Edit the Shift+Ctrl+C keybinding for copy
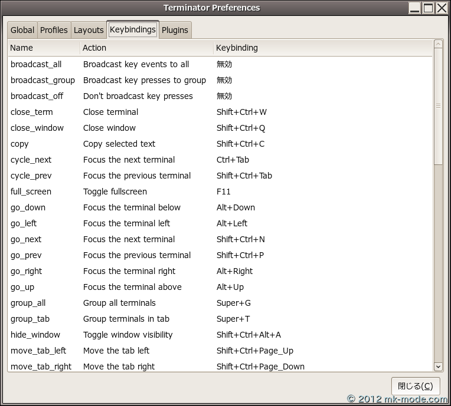The height and width of the screenshot is (406, 451). (240, 144)
